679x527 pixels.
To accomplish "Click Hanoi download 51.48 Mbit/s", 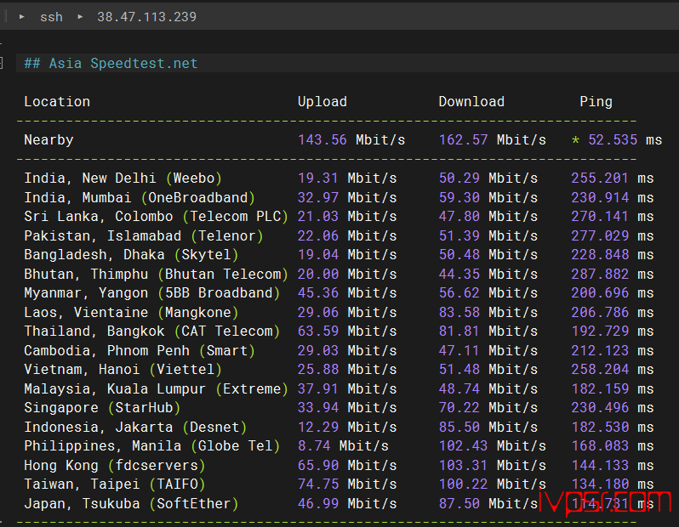I will click(x=488, y=370).
